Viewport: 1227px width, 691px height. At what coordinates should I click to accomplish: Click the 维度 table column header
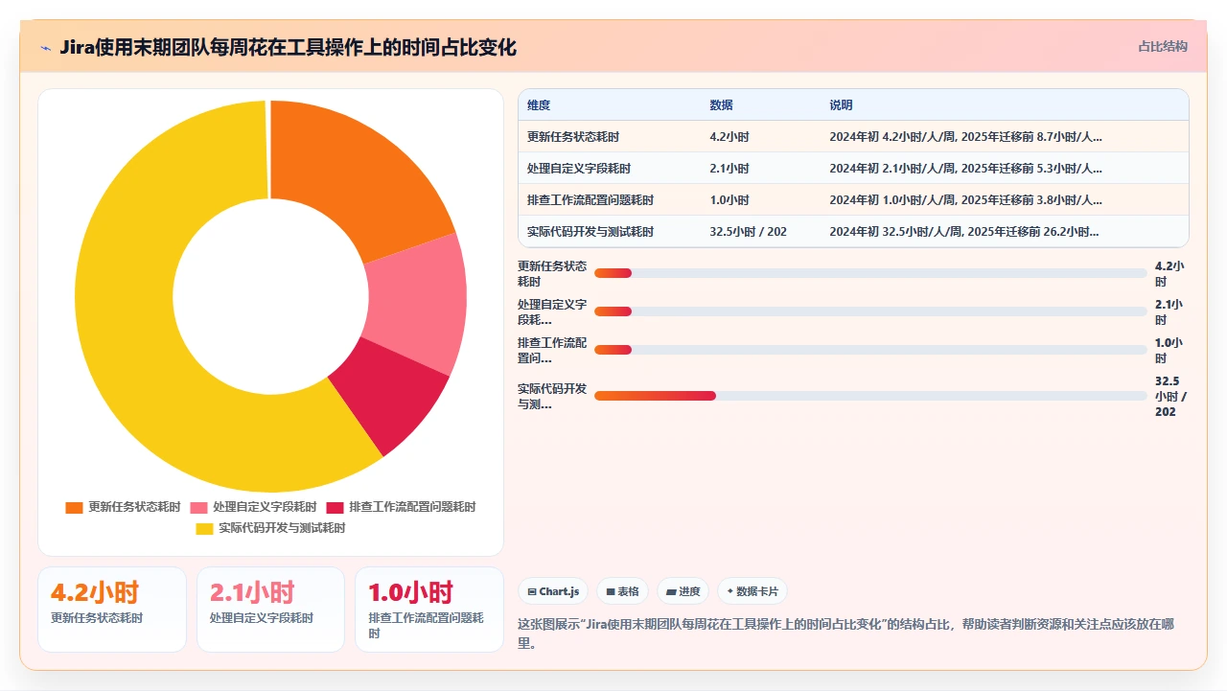pyautogui.click(x=539, y=105)
